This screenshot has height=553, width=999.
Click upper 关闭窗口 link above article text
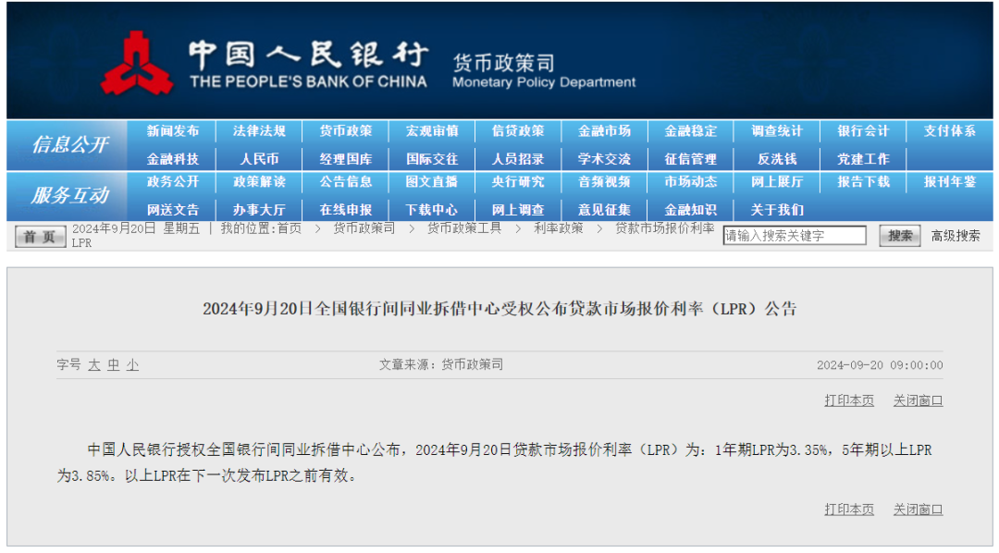tap(919, 400)
